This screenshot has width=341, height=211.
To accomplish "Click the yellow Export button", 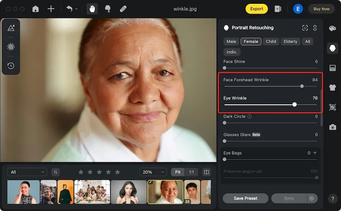I will (257, 9).
